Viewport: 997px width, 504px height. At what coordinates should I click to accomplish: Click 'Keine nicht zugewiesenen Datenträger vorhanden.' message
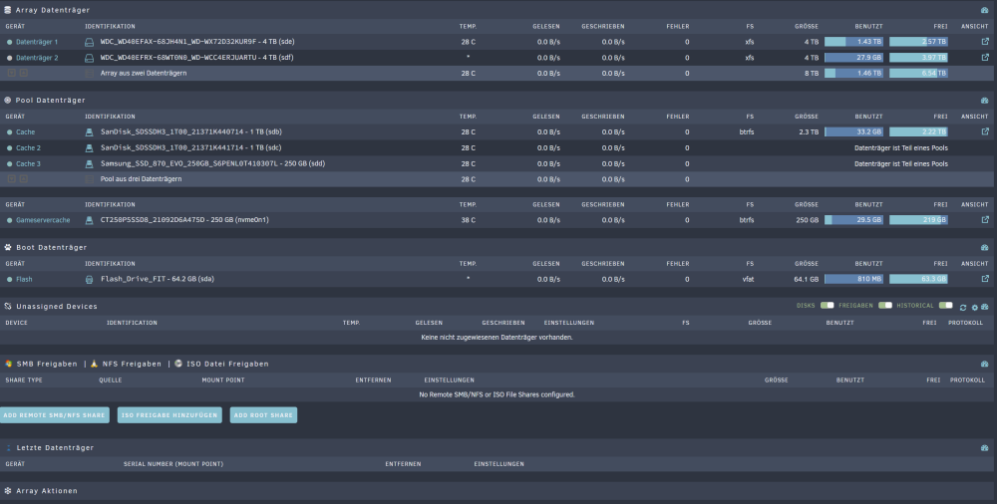pyautogui.click(x=498, y=338)
